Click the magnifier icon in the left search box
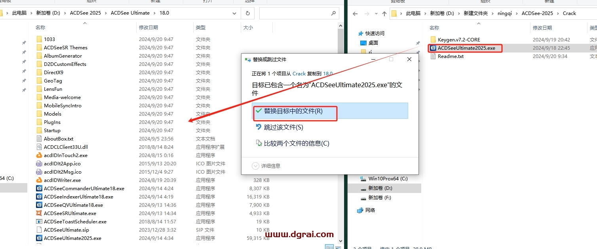 (333, 13)
